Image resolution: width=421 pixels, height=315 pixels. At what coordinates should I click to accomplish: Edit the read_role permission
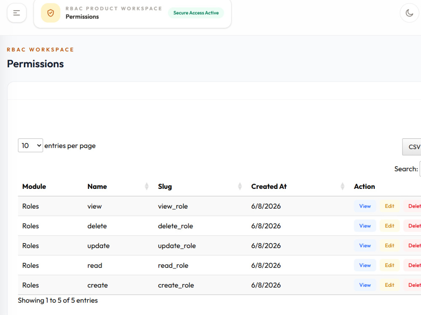tap(389, 265)
